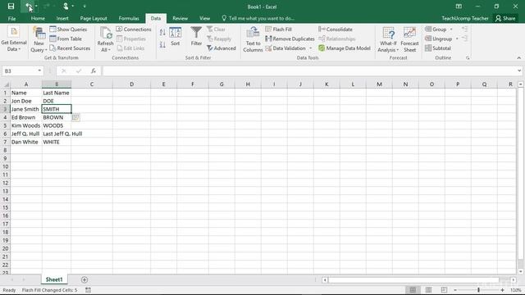Click the Touch/Mouse Mode icon
This screenshot has height=295, width=525.
coord(66,7)
